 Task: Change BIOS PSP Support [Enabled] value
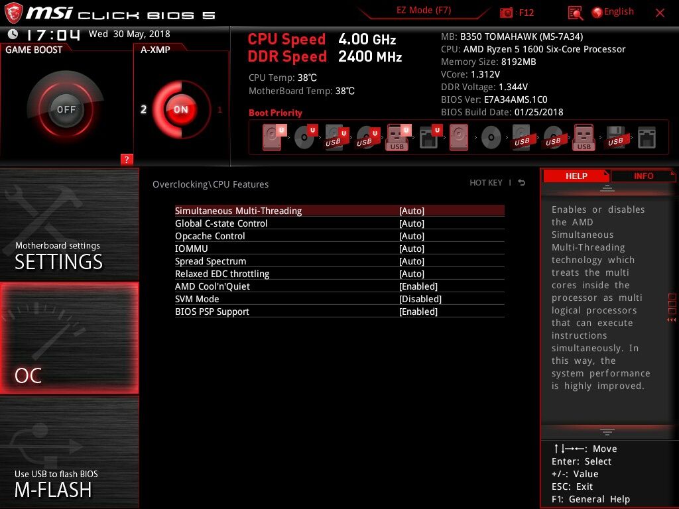[418, 311]
